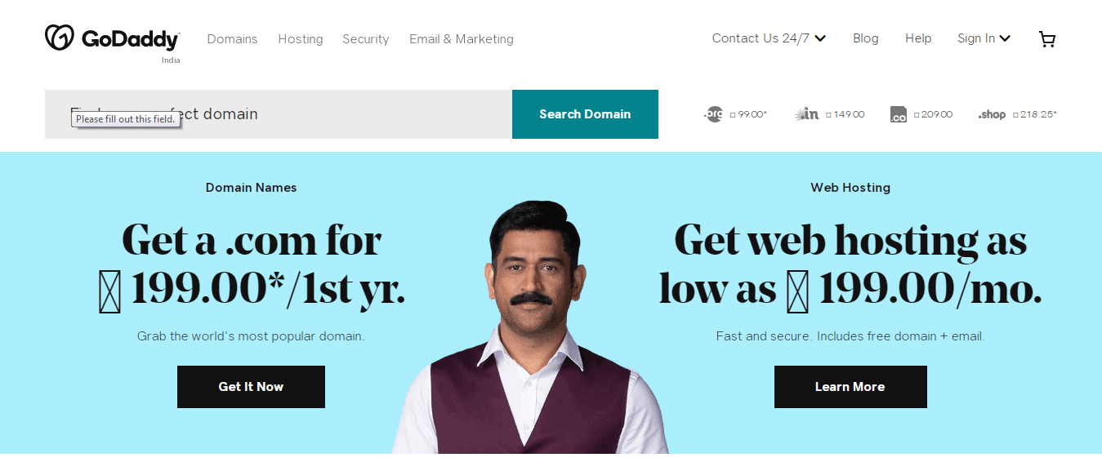The width and height of the screenshot is (1102, 462).
Task: Click the Domain Names heading
Action: tap(251, 188)
